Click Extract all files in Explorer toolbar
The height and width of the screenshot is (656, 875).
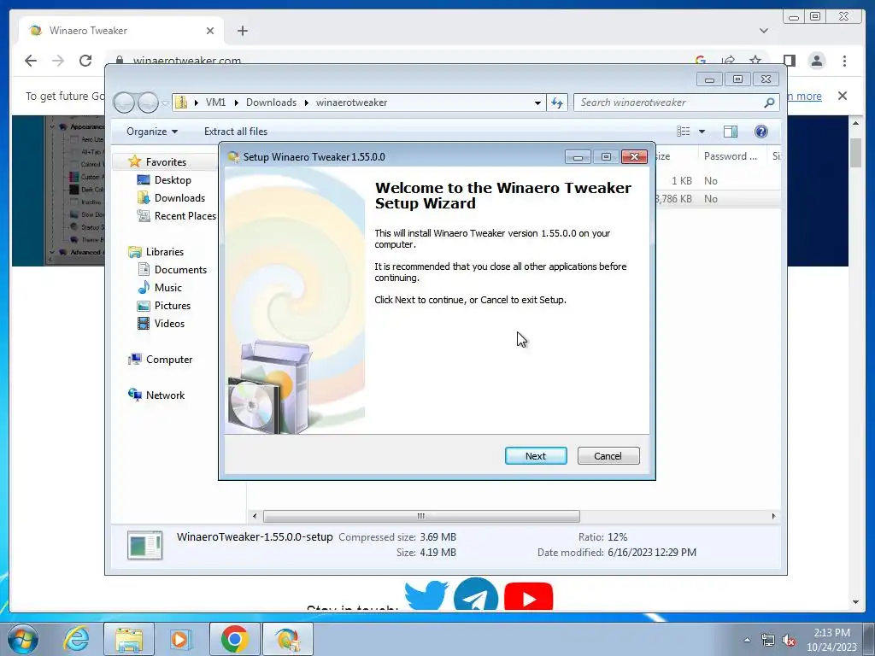[x=236, y=132]
